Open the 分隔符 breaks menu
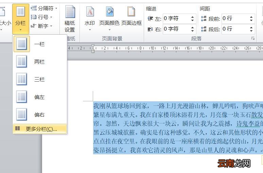 pyautogui.click(x=44, y=8)
